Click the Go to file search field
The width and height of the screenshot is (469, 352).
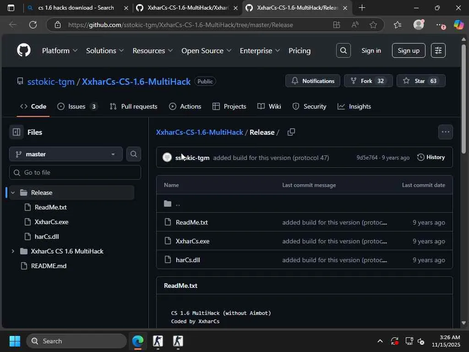pyautogui.click(x=75, y=172)
